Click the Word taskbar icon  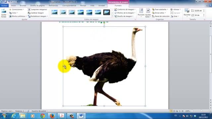(81, 116)
